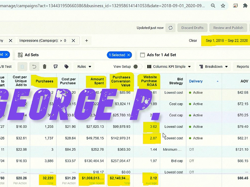Viewport: 250px width, 187px height.
Task: Click the zoom magnifier icon in address bar
Action: [213, 6]
